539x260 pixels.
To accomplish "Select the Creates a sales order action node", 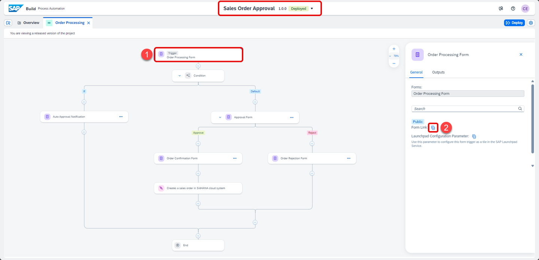I will [198, 188].
